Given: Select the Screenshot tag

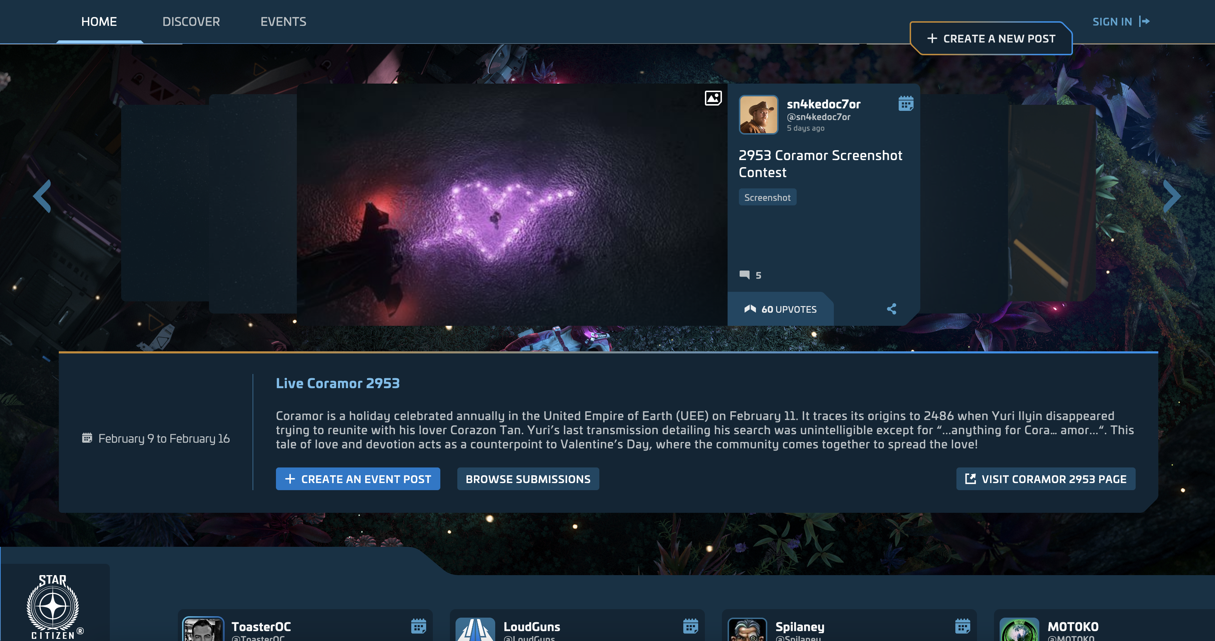Looking at the screenshot, I should click(x=767, y=198).
